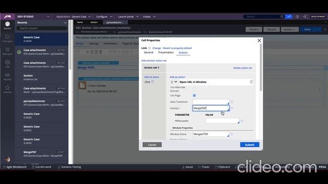This screenshot has width=328, height=184.
Task: Click the branch icon next to DEVELOPMENT
Action: 305,17
